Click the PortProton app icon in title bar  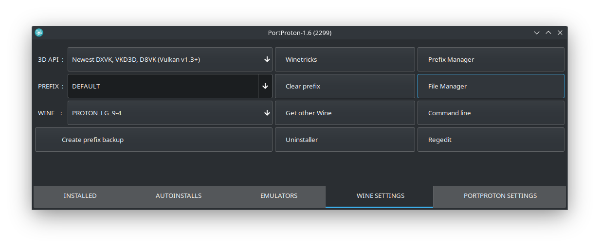[x=39, y=33]
